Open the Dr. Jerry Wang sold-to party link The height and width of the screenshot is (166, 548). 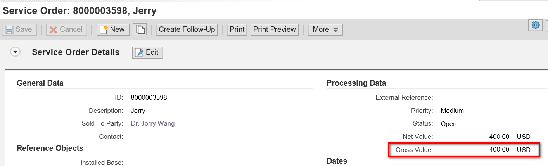click(153, 123)
